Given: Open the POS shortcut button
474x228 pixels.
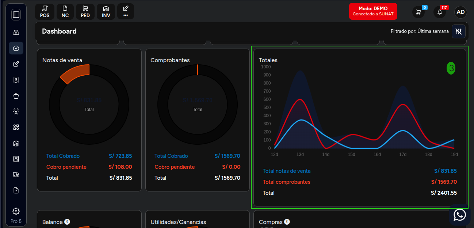Looking at the screenshot, I should point(45,12).
